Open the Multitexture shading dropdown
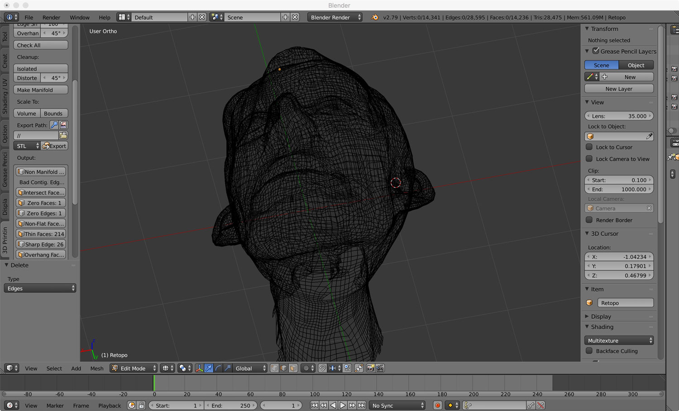679x411 pixels. 619,340
